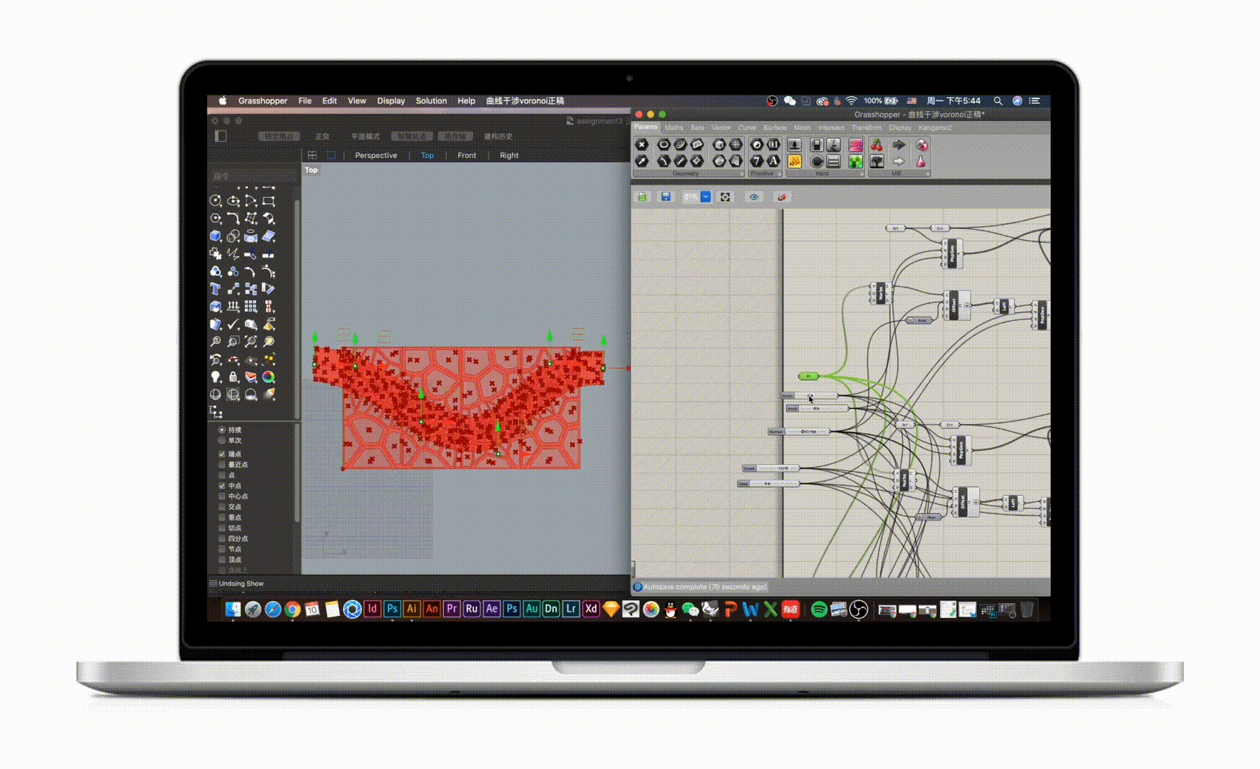The image size is (1260, 769).
Task: Open Spotify from the Dock
Action: point(819,609)
